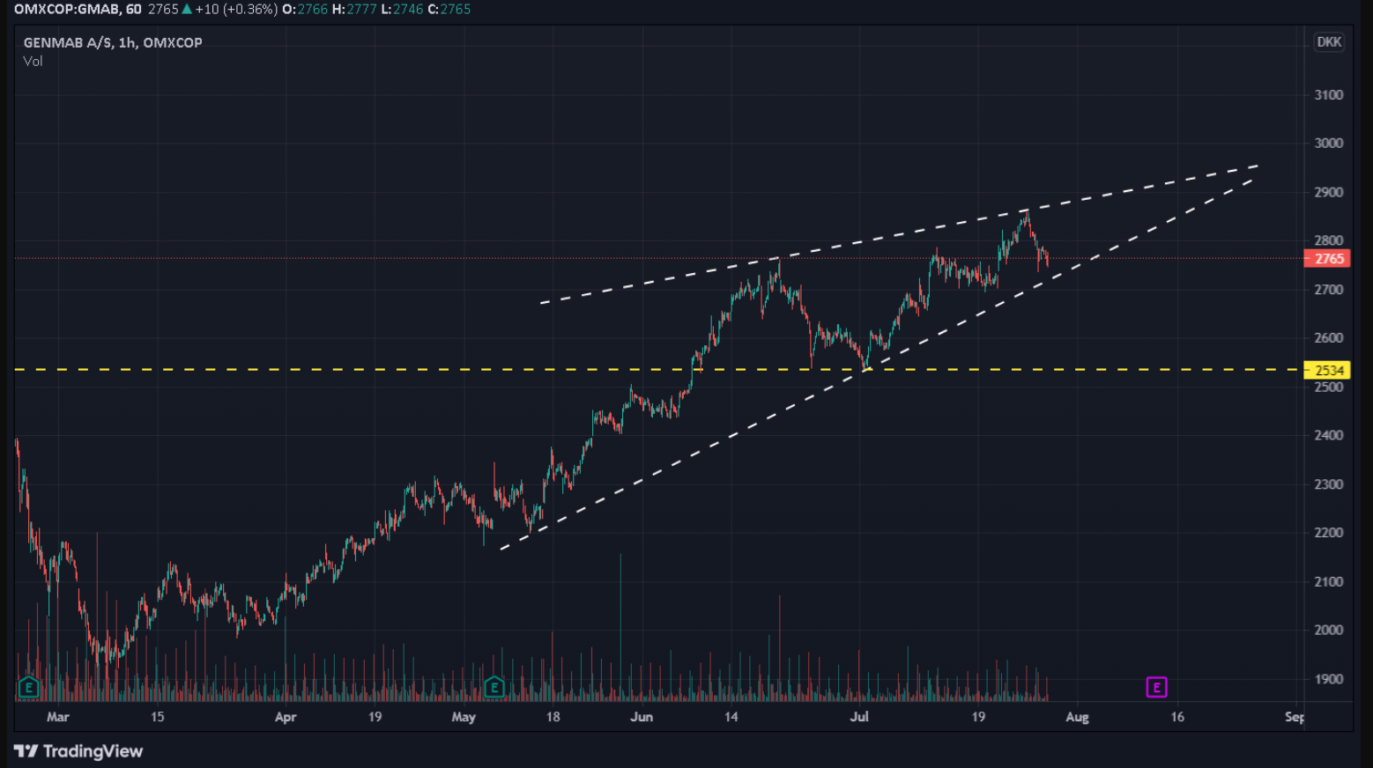
Task: Click the green earnings E marker near Mar
Action: (28, 687)
